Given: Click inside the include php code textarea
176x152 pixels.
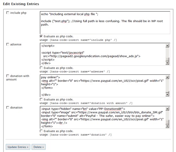Looking at the screenshot, I should coord(105,23).
